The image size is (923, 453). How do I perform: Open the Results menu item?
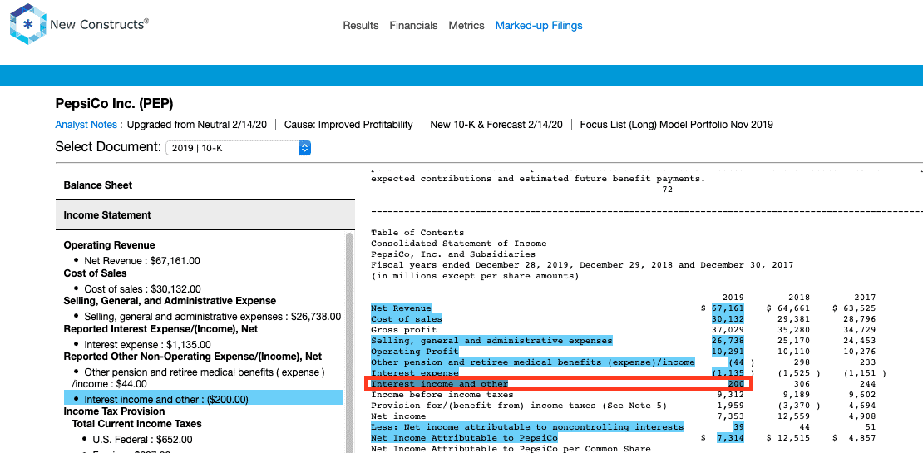(x=361, y=25)
